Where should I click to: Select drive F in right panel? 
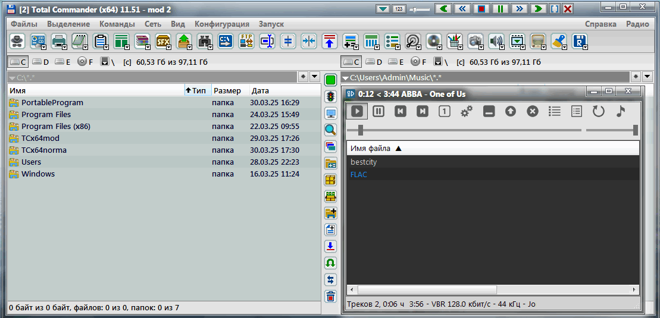point(418,62)
